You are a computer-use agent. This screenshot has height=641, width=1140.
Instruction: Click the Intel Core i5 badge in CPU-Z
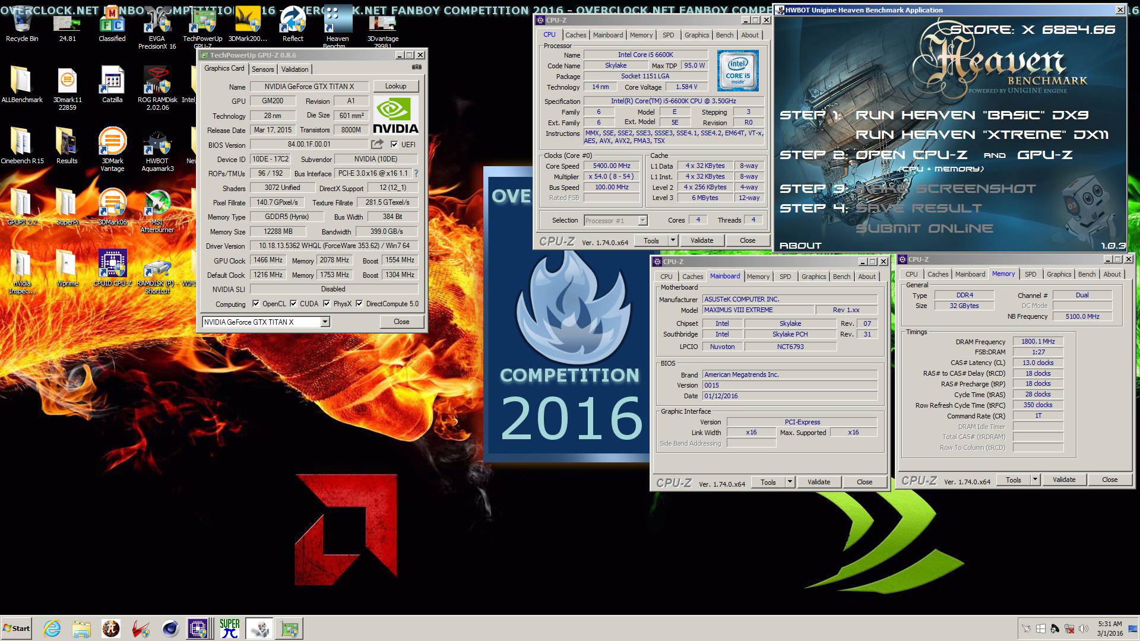tap(737, 71)
